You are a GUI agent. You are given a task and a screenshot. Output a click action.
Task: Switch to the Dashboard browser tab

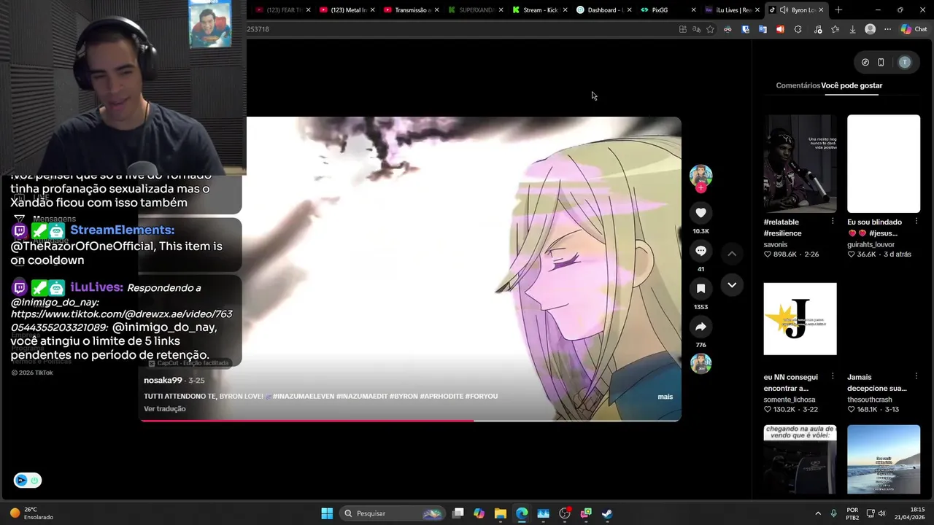pos(603,10)
